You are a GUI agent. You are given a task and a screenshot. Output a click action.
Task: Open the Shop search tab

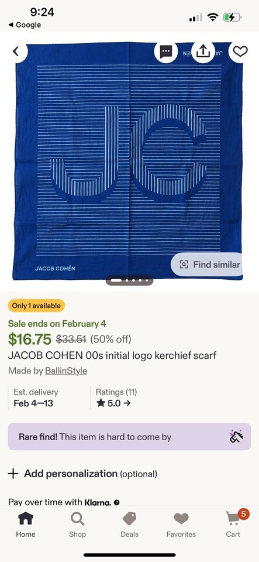tap(77, 525)
